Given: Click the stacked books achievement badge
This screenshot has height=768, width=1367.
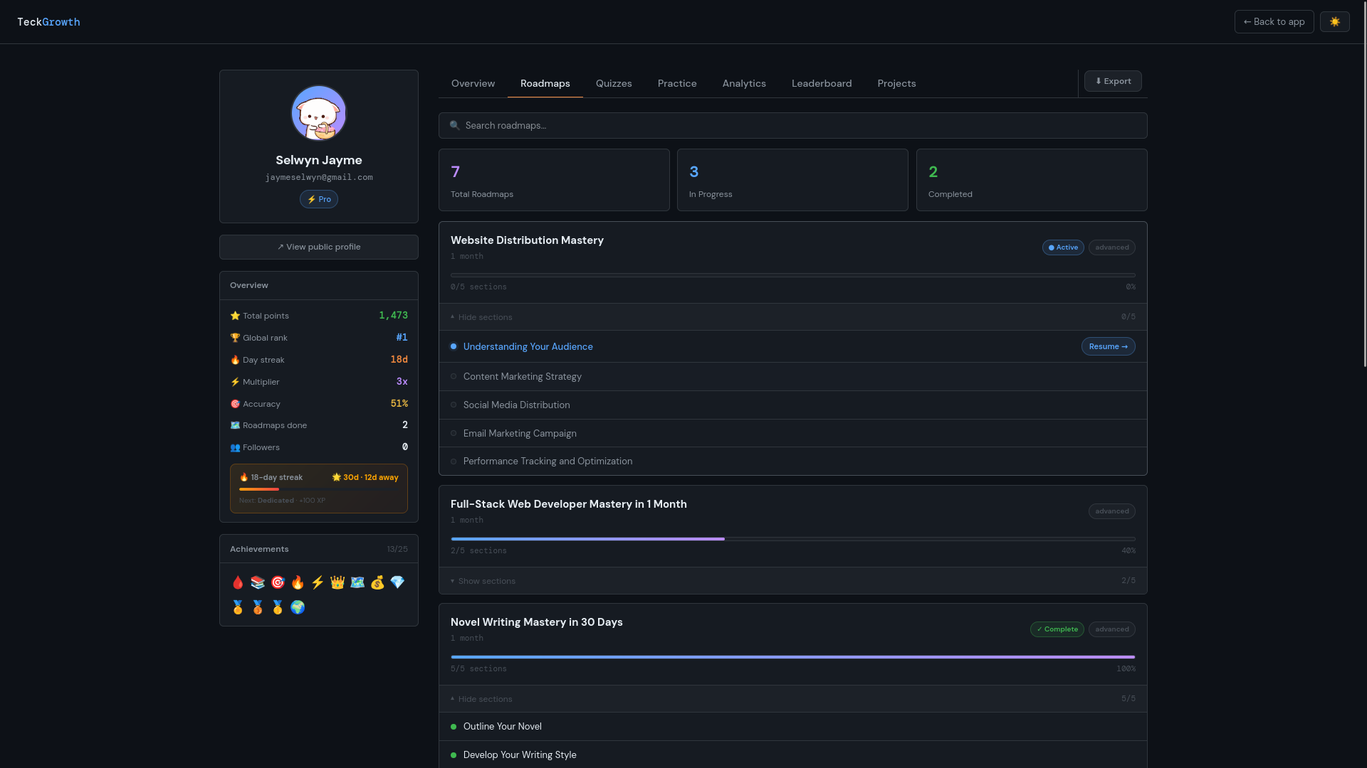Looking at the screenshot, I should (x=258, y=583).
